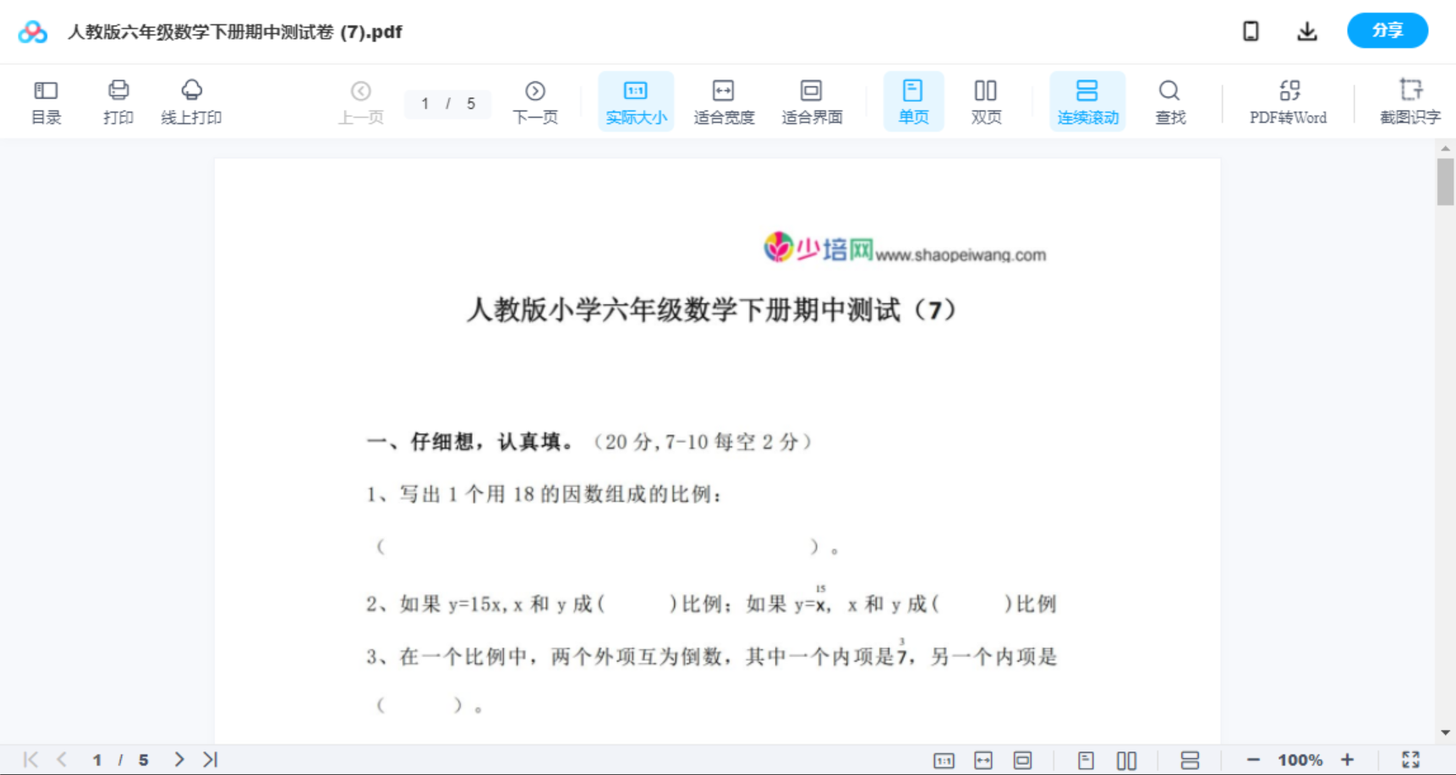This screenshot has width=1456, height=775.
Task: Print the PDF document
Action: coord(118,101)
